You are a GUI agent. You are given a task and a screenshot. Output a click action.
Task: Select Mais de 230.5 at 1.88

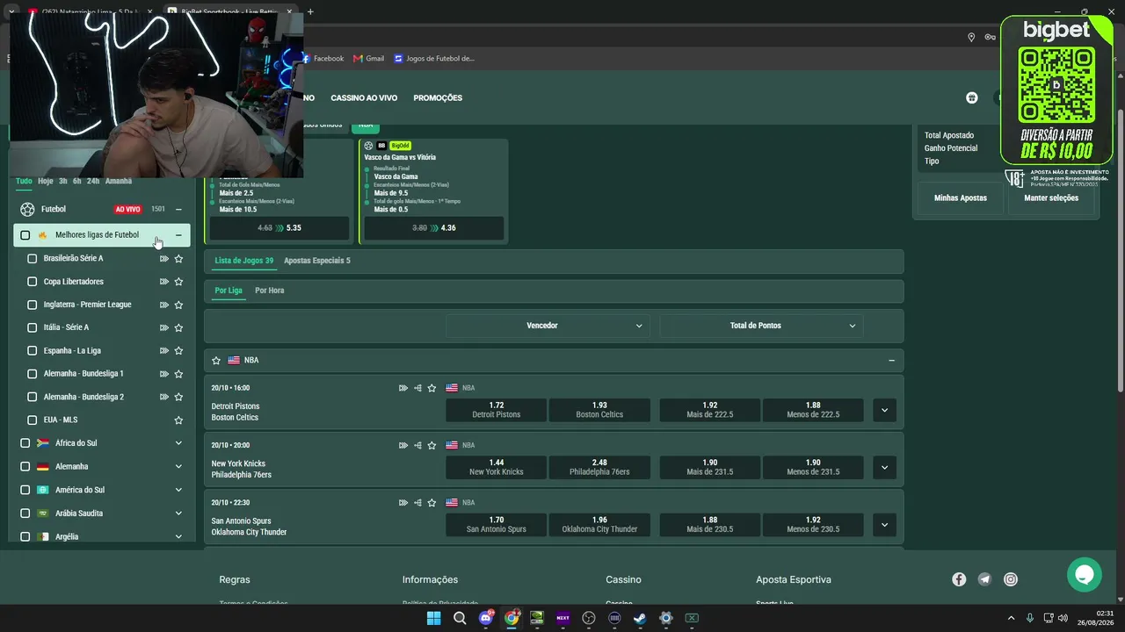click(710, 525)
